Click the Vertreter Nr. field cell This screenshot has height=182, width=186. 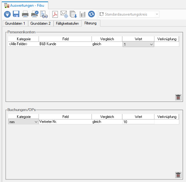(65, 122)
